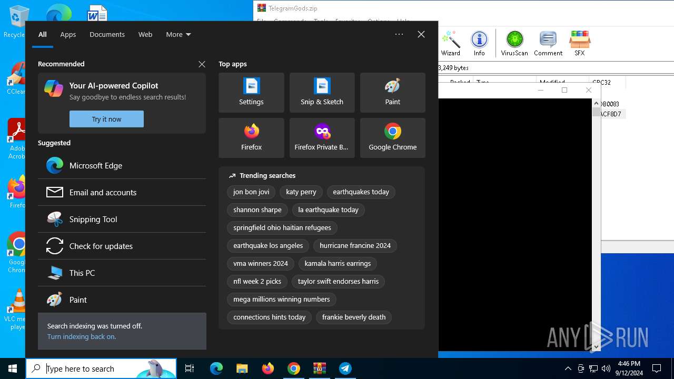Select mega millions winning numbers search
Viewport: 674px width, 379px height.
282,300
